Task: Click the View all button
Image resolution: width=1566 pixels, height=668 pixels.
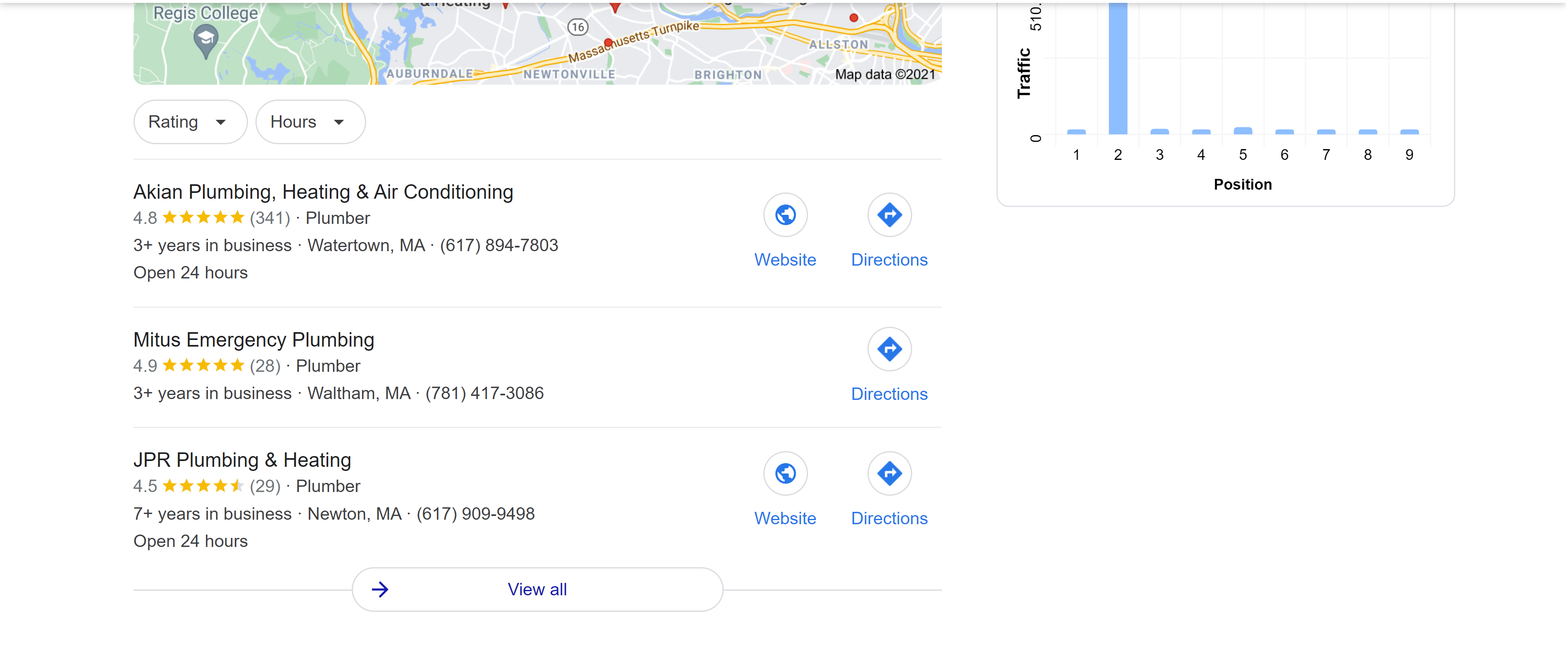Action: pyautogui.click(x=537, y=589)
